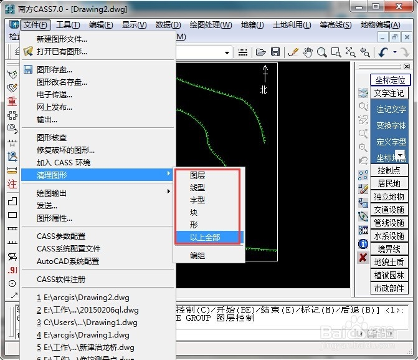
Task: Open the 显示(V) menu
Action: pos(134,25)
